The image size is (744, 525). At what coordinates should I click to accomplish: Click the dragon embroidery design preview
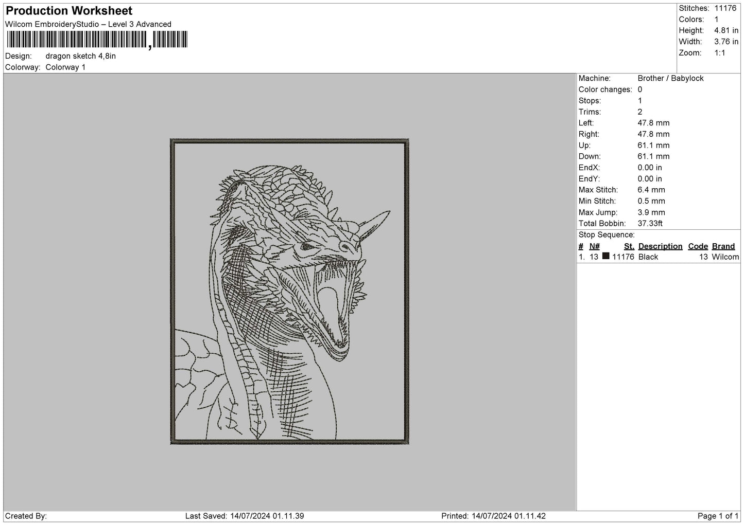point(289,292)
